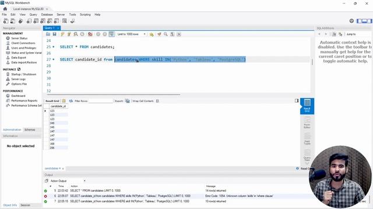
Task: Open the performance Dashboard
Action: click(18, 96)
